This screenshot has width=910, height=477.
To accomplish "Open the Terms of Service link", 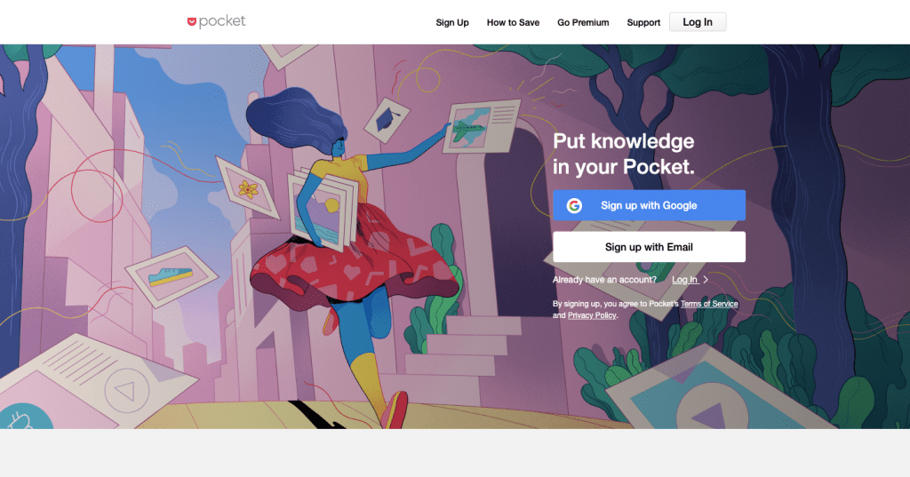I will 709,304.
